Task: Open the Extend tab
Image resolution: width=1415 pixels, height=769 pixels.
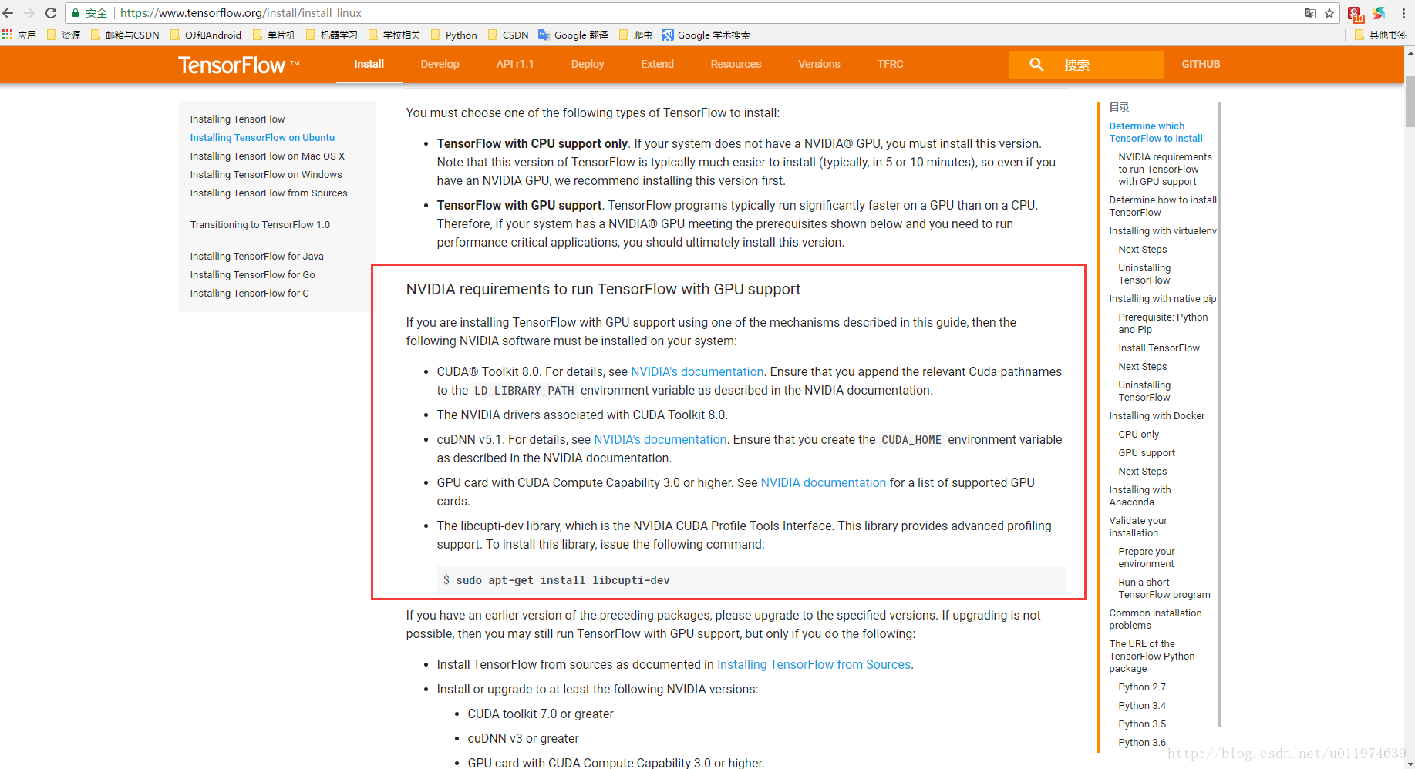Action: click(x=657, y=64)
